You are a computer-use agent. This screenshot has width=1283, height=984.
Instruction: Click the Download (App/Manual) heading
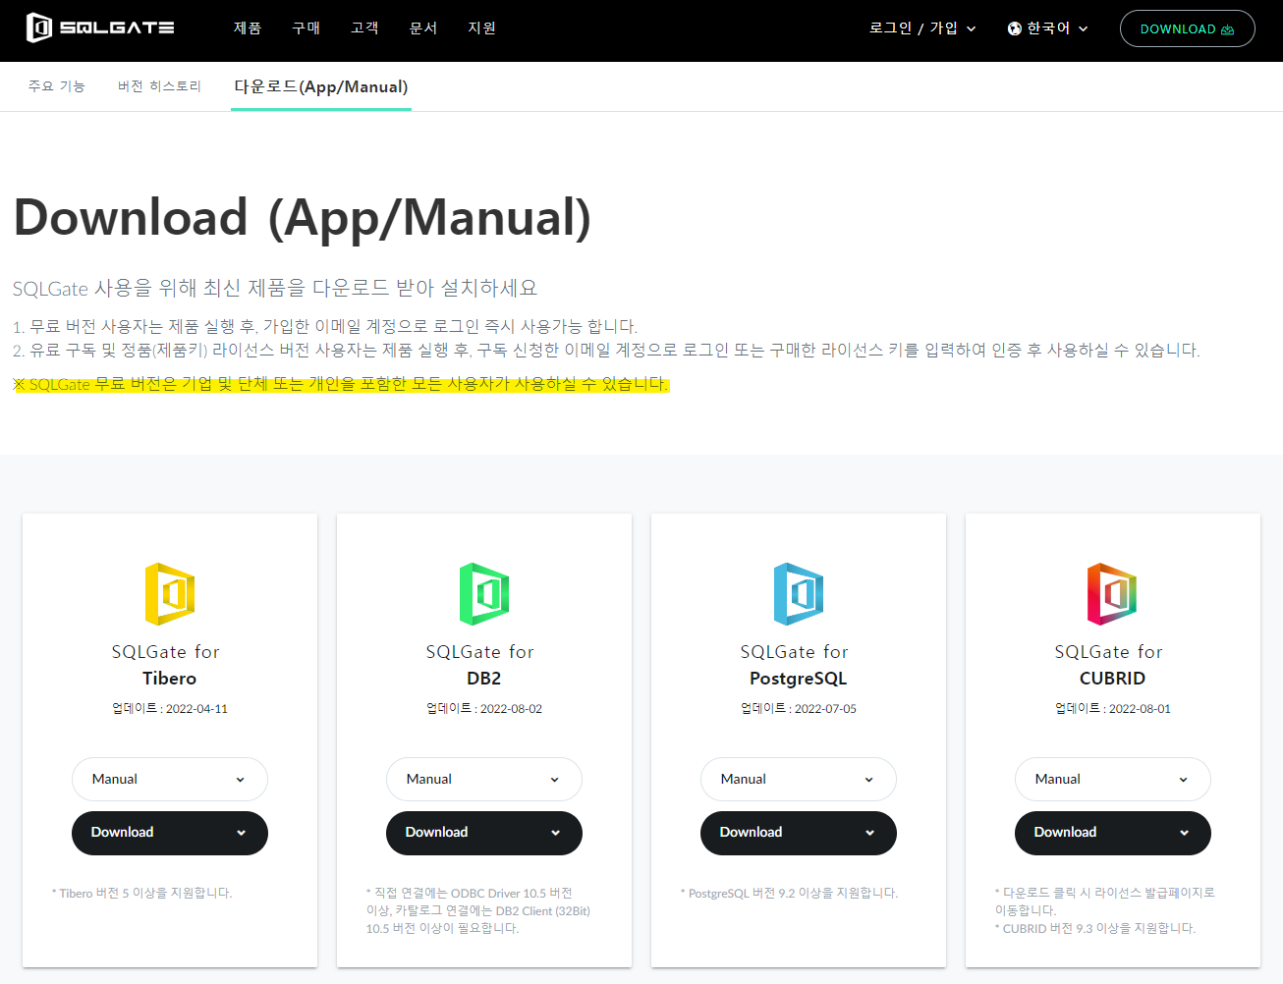(x=303, y=218)
